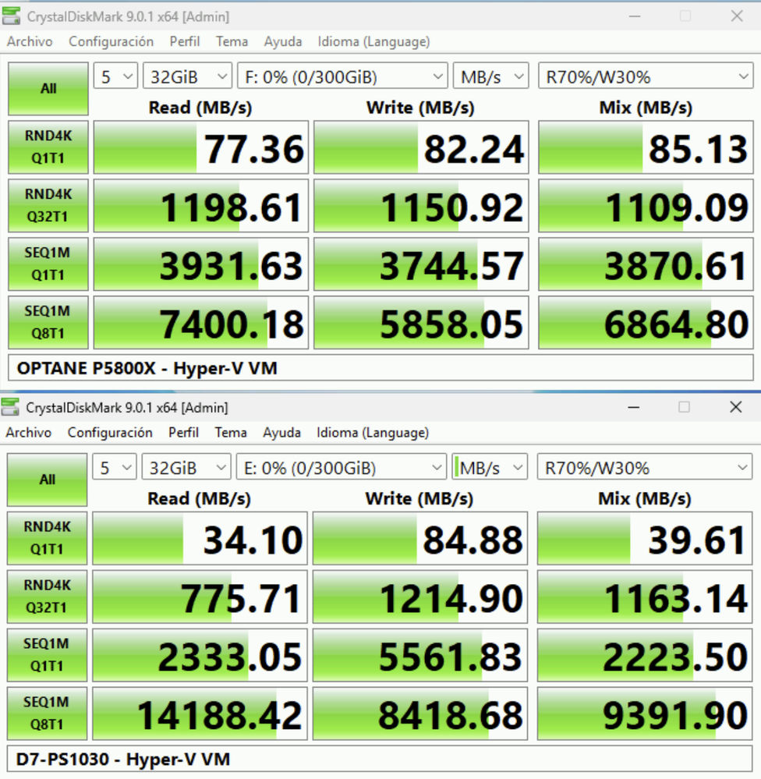
Task: Select the 3744.57 write result
Action: [x=421, y=264]
